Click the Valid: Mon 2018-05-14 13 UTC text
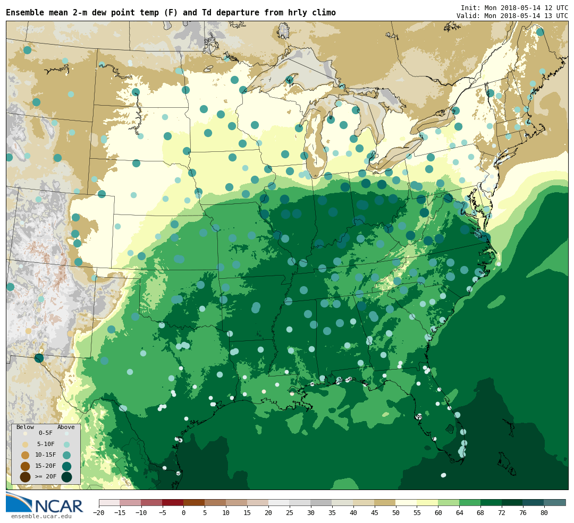This screenshot has height=523, width=574. pos(512,16)
